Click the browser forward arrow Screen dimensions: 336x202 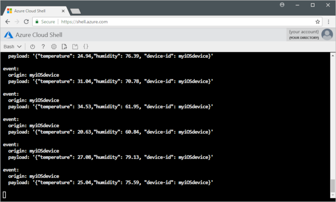[x=17, y=22]
